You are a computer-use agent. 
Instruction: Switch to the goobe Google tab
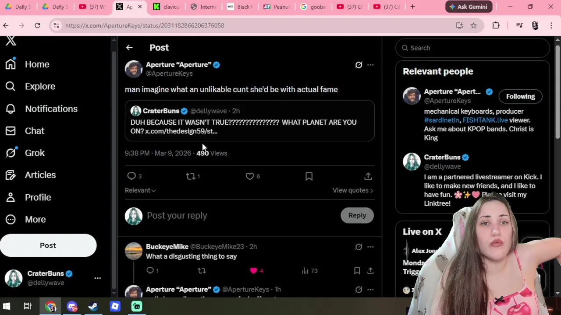click(314, 7)
